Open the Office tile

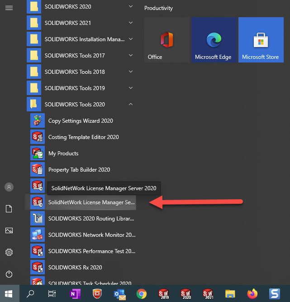tap(167, 40)
